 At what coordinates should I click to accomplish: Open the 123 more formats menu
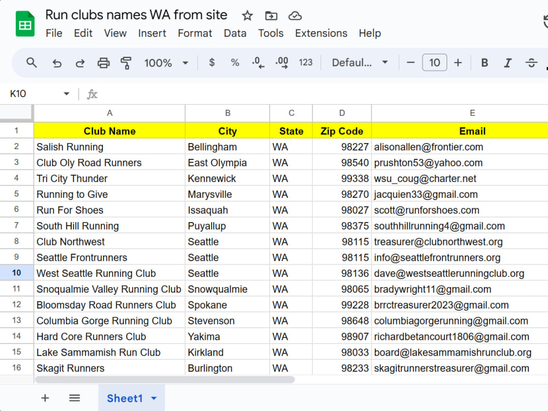click(305, 62)
